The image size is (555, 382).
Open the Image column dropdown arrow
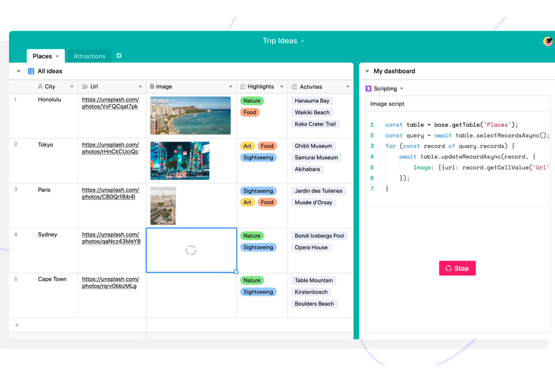(231, 87)
